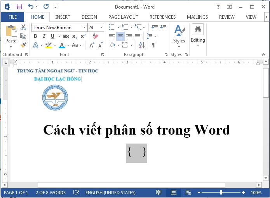Open the Paste options dropdown arrow
Screen dimensions: 270x198
pos(11,47)
